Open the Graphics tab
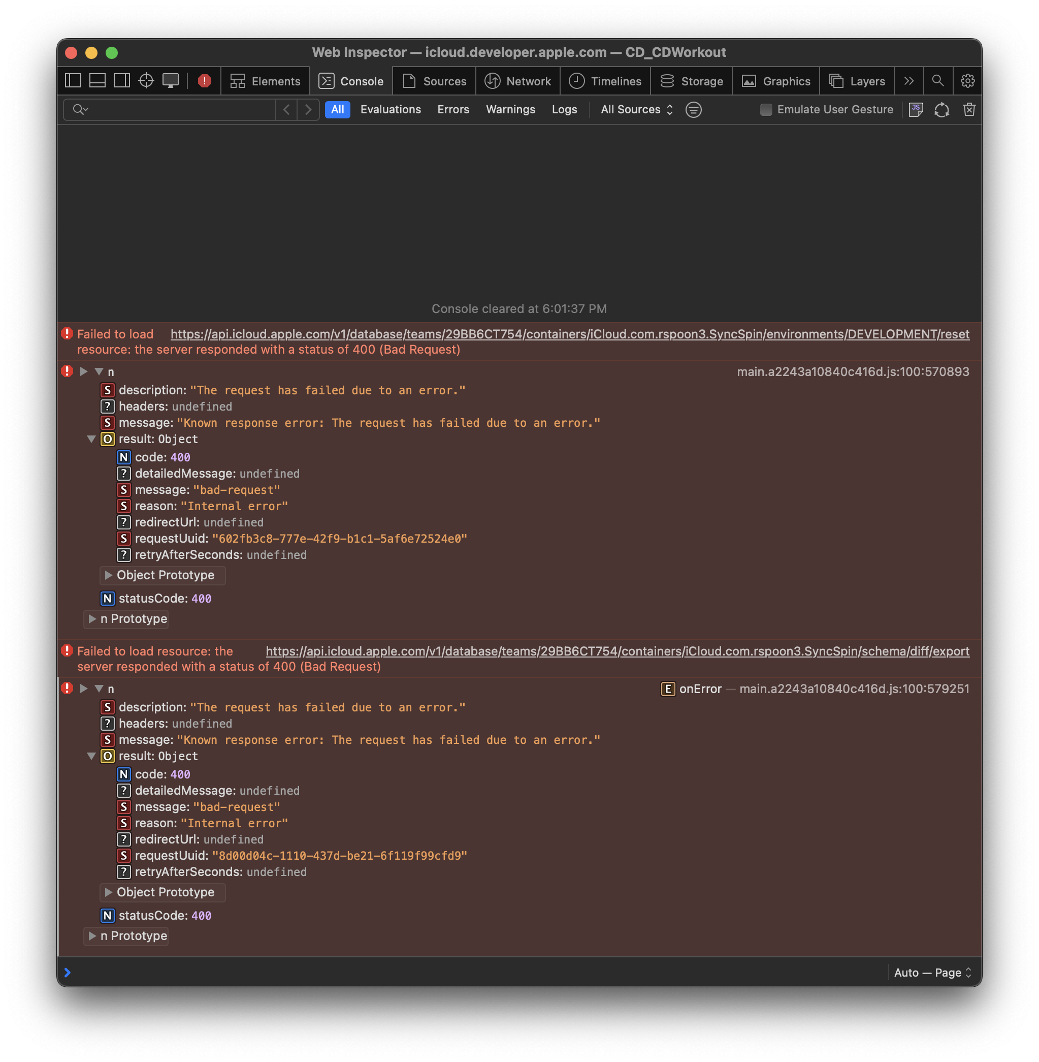The image size is (1039, 1062). pos(776,81)
